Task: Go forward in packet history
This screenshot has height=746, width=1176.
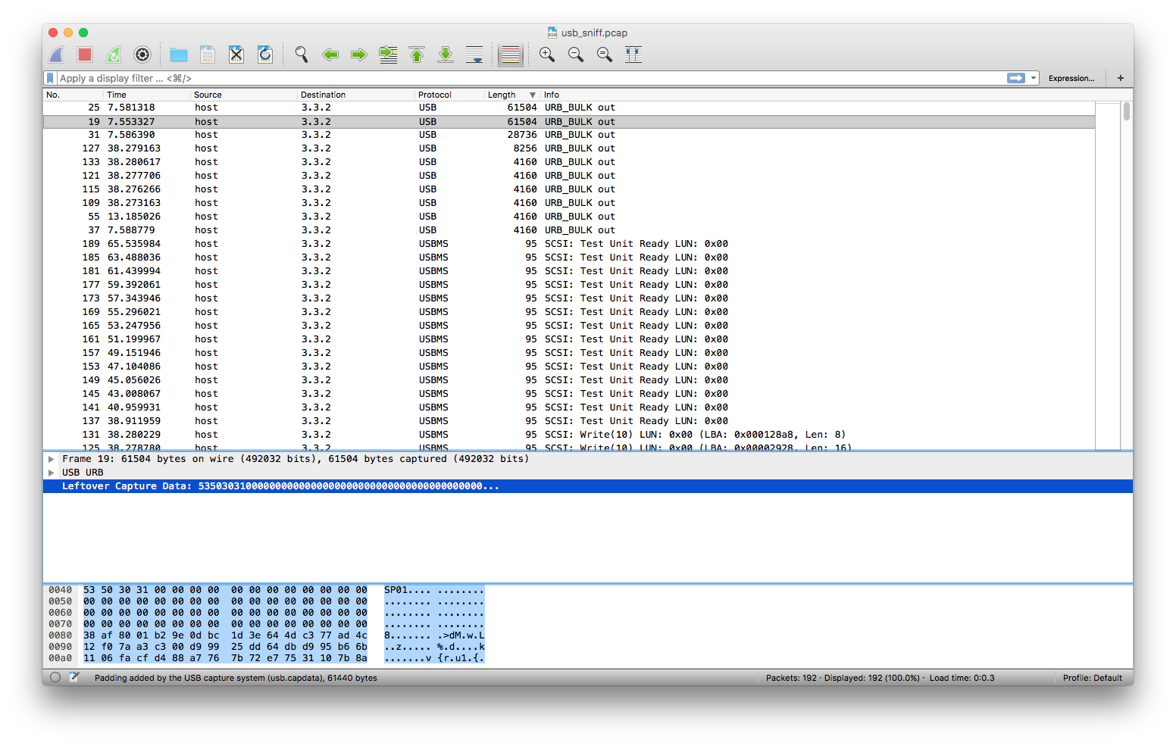Action: click(359, 55)
